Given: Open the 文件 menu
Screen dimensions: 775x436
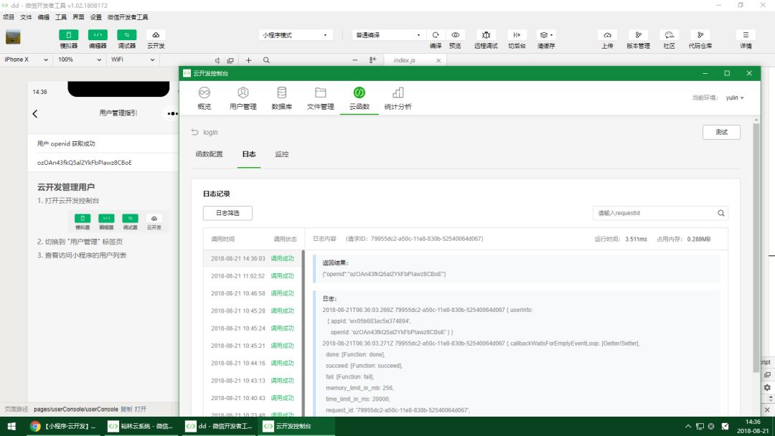Looking at the screenshot, I should click(27, 17).
